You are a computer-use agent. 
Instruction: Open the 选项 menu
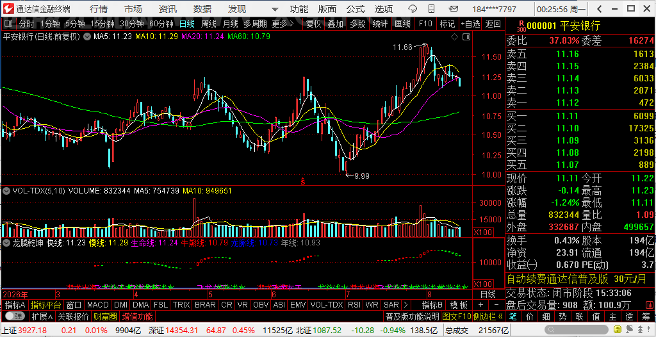click(384, 9)
